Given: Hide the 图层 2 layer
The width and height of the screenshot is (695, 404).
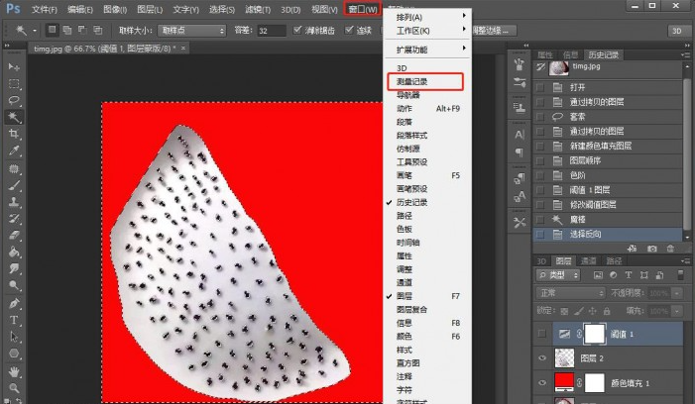Looking at the screenshot, I should (x=542, y=359).
